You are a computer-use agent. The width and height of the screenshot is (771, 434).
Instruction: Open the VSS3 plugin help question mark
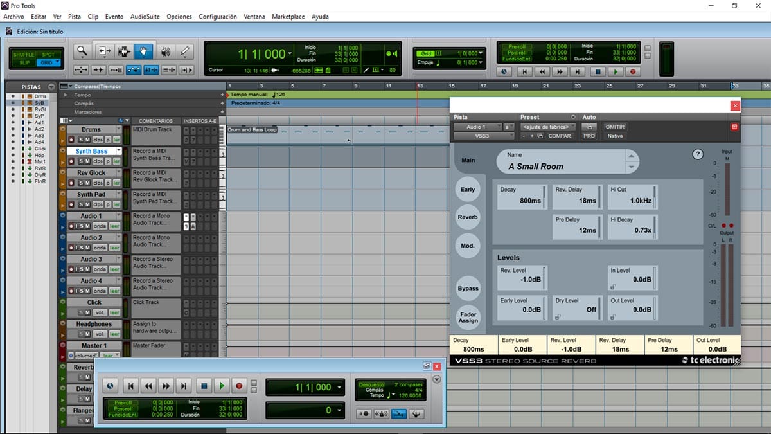698,154
